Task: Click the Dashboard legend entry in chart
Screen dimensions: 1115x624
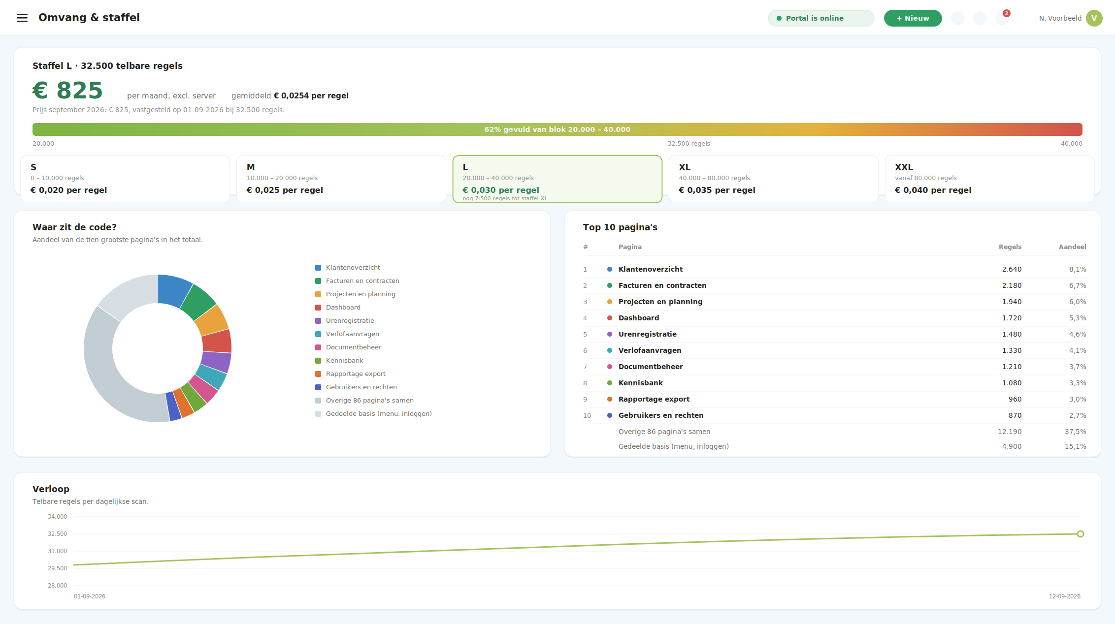Action: coord(338,308)
